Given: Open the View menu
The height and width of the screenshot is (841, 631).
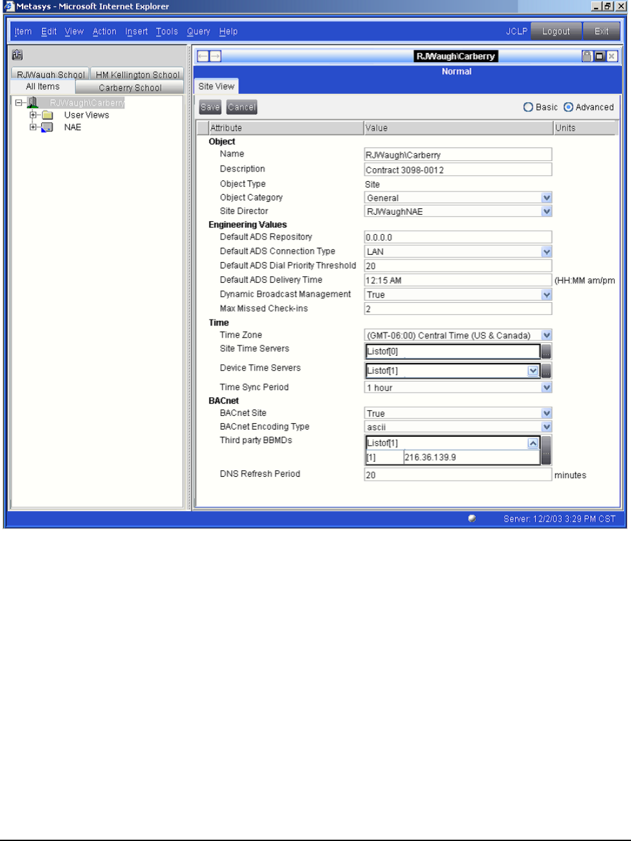Looking at the screenshot, I should click(74, 31).
